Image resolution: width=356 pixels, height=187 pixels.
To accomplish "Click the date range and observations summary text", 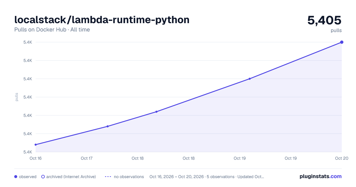I will click(207, 177).
